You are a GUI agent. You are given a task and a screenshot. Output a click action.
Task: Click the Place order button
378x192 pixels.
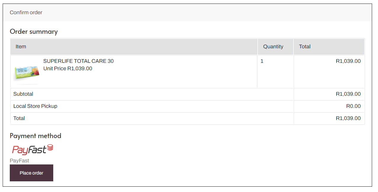pos(31,173)
